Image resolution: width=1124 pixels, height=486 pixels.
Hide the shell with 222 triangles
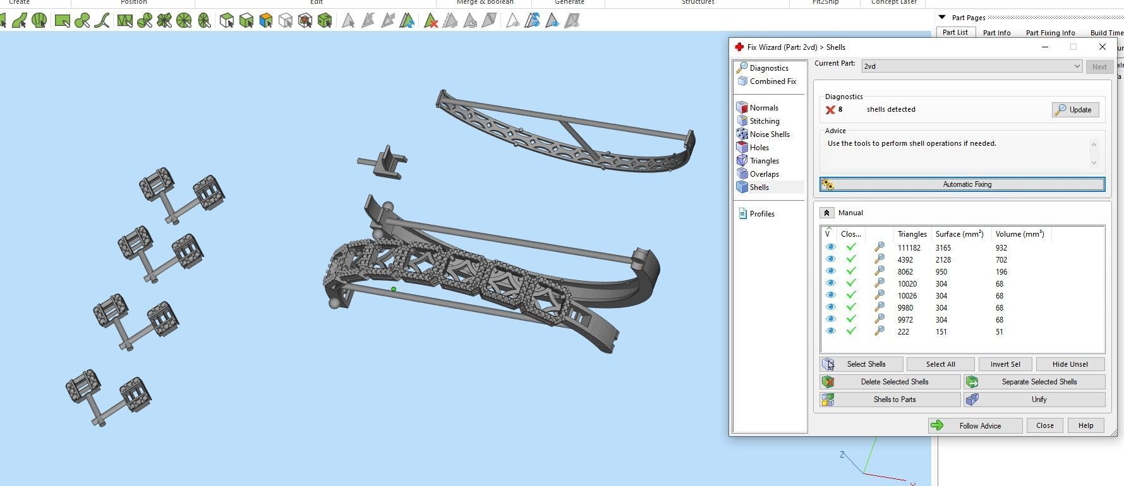click(x=830, y=331)
